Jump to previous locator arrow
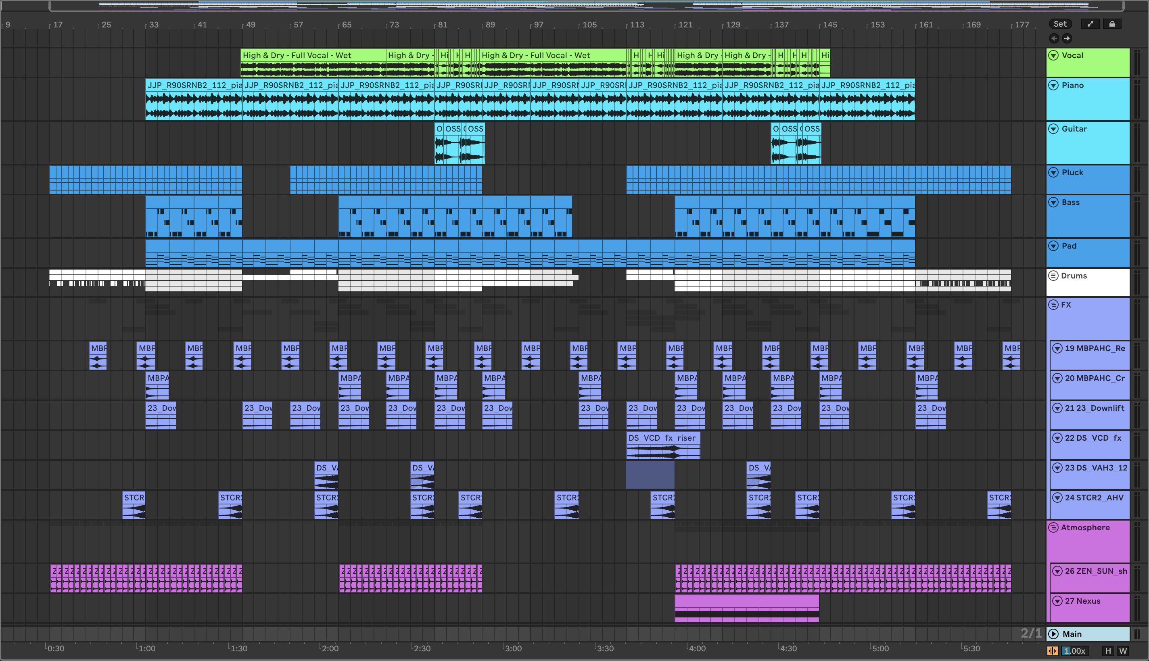This screenshot has width=1149, height=661. pos(1054,39)
